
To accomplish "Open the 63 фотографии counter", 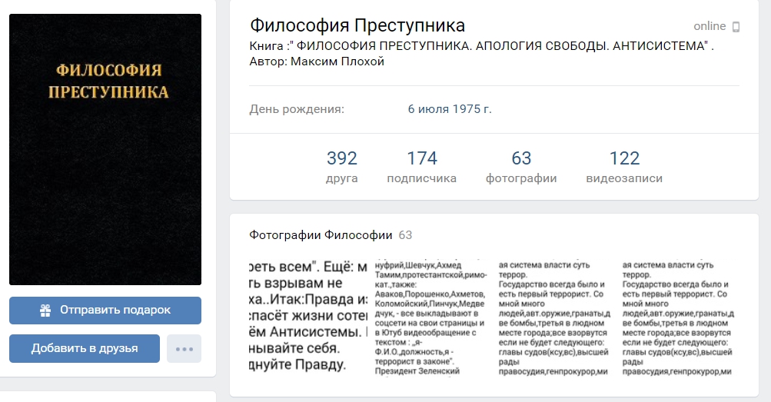I will (521, 167).
